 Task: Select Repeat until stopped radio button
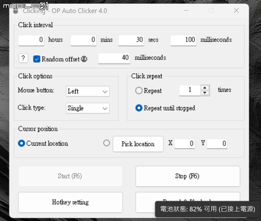click(x=139, y=108)
